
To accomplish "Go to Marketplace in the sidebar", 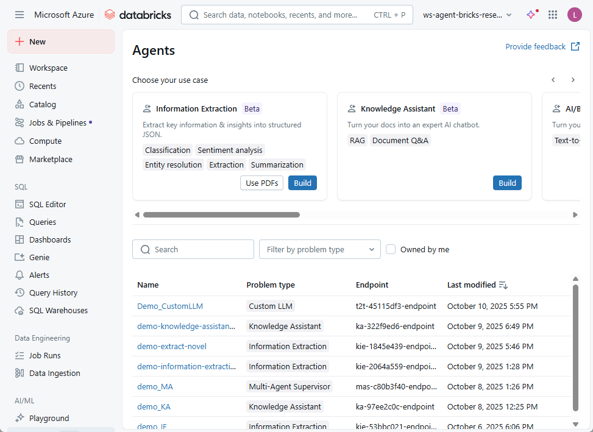I will point(50,159).
